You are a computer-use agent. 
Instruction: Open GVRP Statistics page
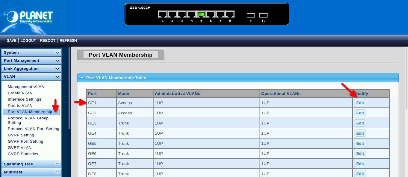23,154
